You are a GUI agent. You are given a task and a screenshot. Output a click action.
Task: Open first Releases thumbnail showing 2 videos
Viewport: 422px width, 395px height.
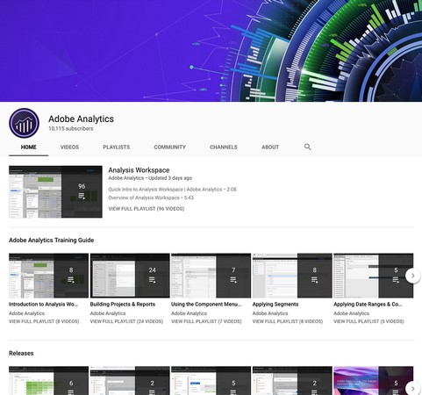click(130, 381)
